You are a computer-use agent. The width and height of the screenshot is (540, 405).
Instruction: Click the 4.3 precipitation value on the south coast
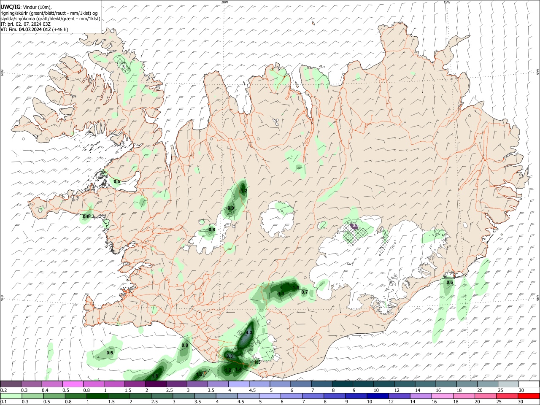[248, 332]
